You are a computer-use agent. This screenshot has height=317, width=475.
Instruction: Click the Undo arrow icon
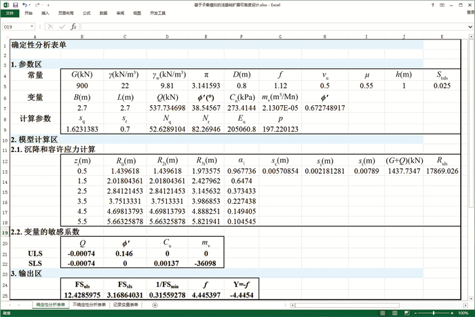[x=24, y=4]
